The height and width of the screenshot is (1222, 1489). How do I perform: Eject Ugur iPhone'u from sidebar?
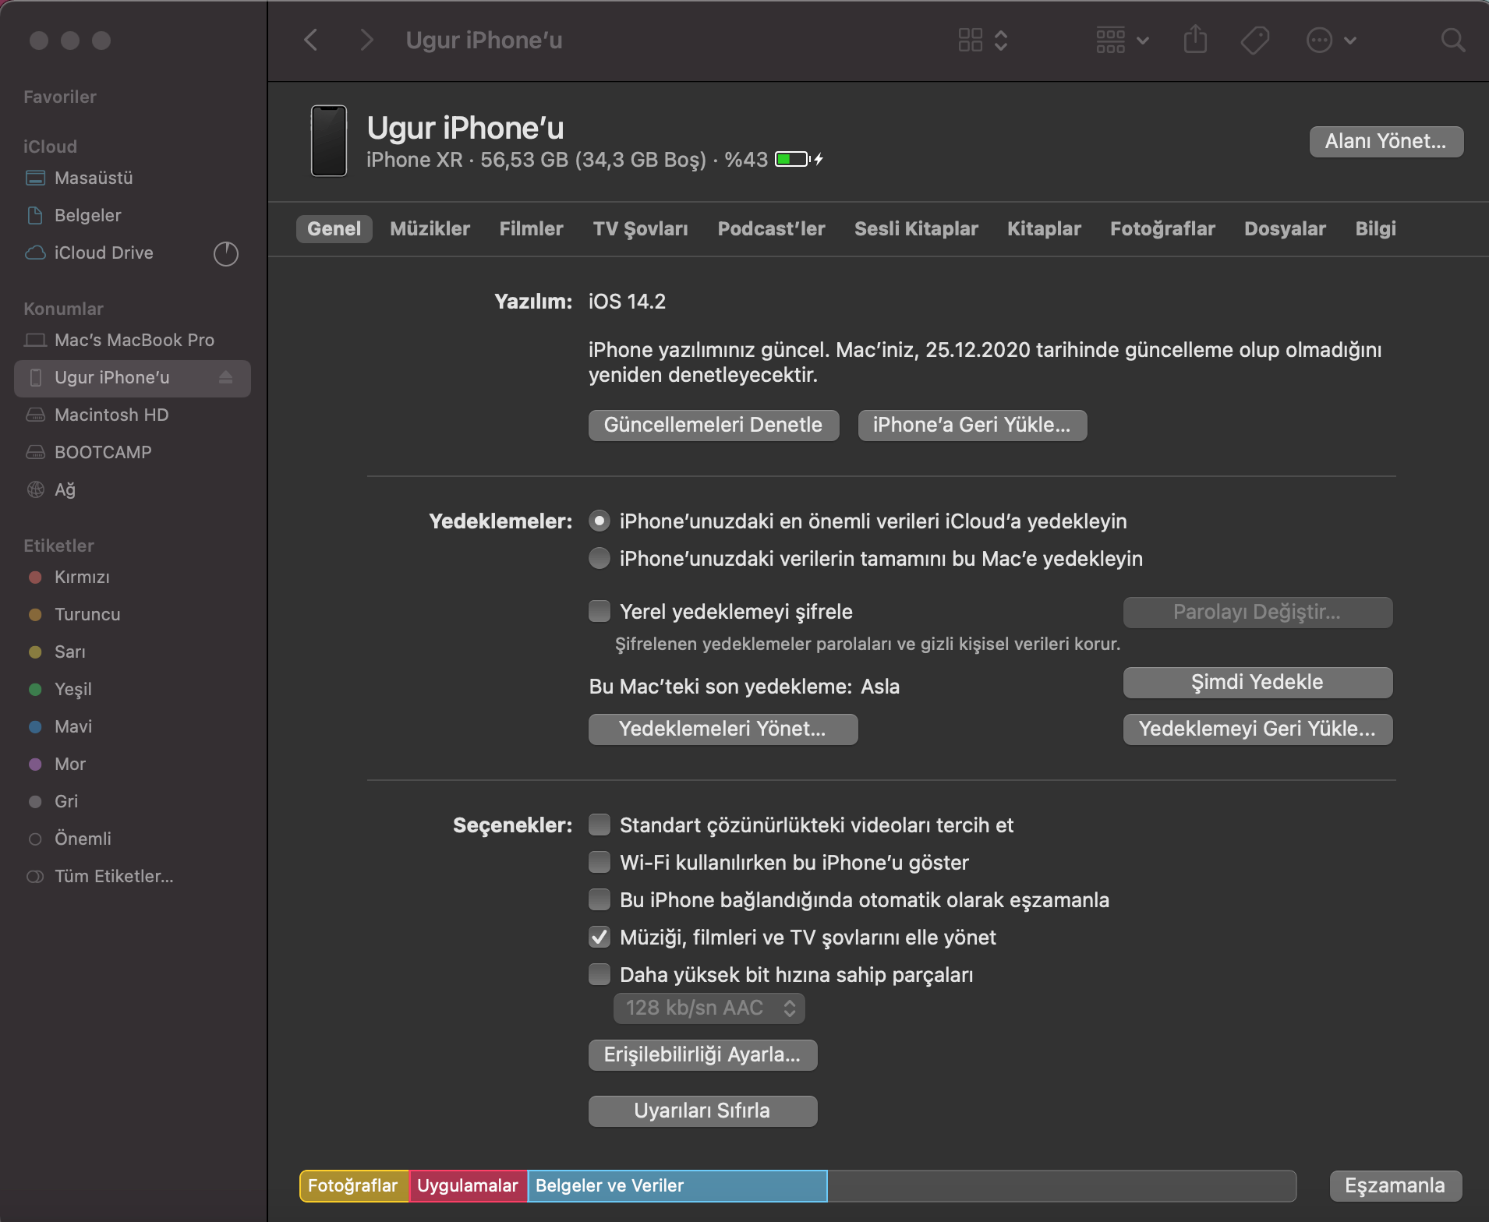pos(226,378)
